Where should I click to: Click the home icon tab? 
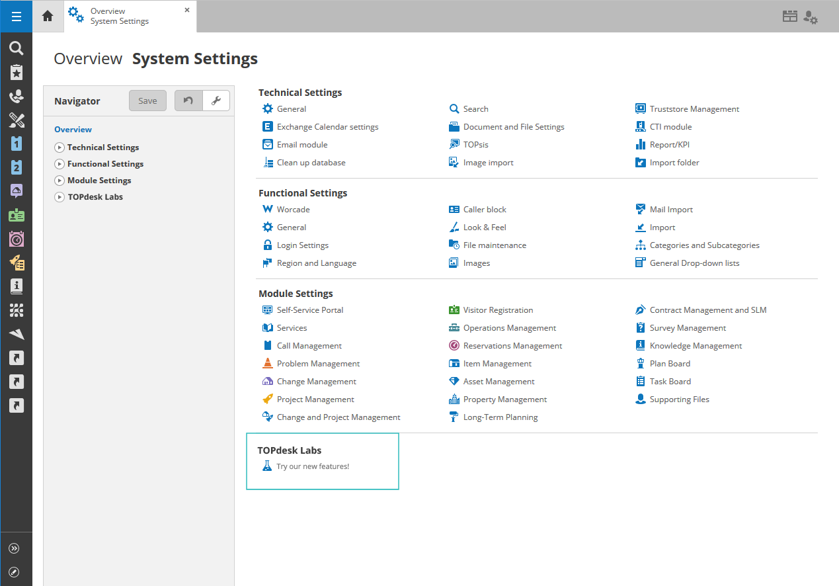click(48, 17)
